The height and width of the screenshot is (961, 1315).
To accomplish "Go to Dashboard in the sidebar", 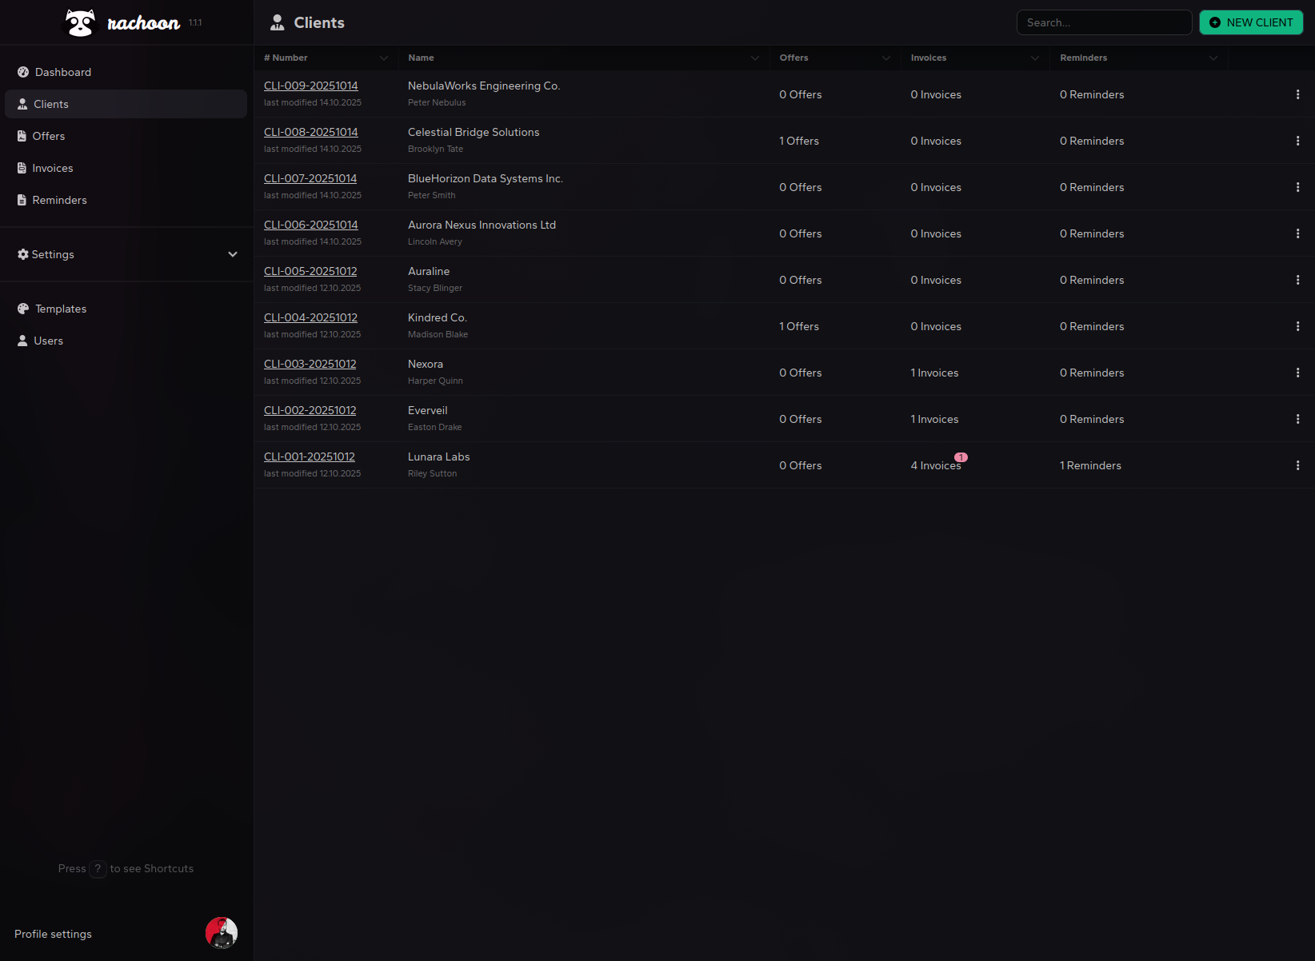I will pyautogui.click(x=63, y=72).
